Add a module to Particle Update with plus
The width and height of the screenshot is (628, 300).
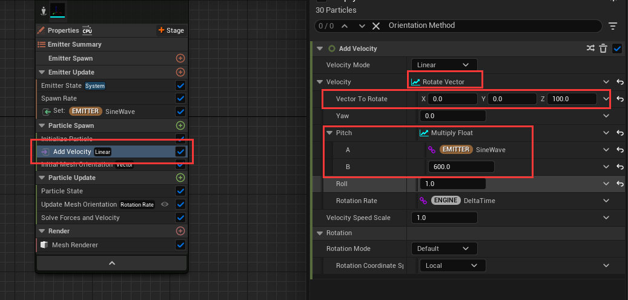180,178
